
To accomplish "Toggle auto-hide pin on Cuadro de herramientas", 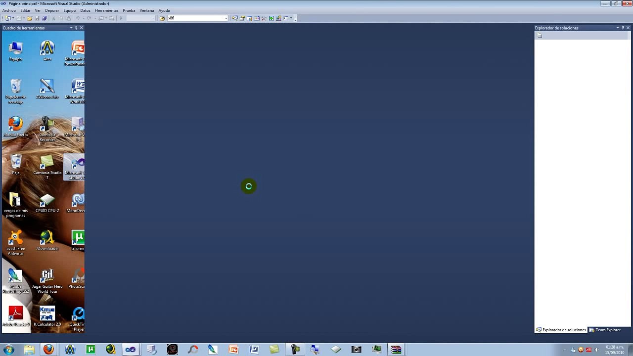I will coord(76,28).
